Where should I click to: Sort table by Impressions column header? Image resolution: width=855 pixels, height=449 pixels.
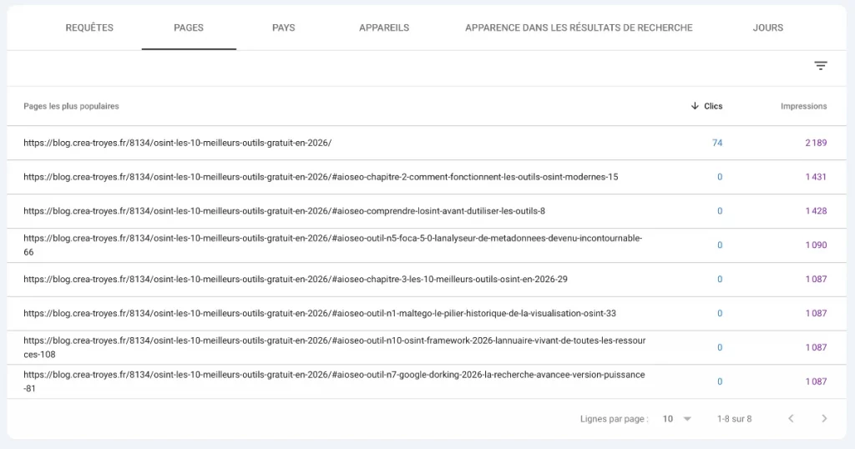pyautogui.click(x=803, y=106)
